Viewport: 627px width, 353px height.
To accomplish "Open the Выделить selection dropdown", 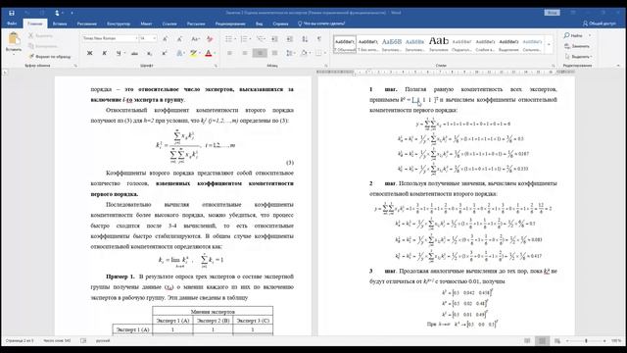I will 578,57.
